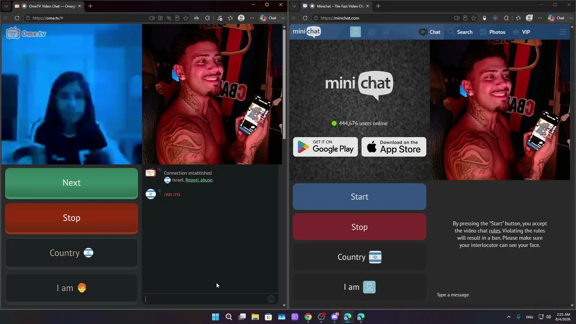Click the ome.tv address bar
The width and height of the screenshot is (576, 324).
(85, 18)
